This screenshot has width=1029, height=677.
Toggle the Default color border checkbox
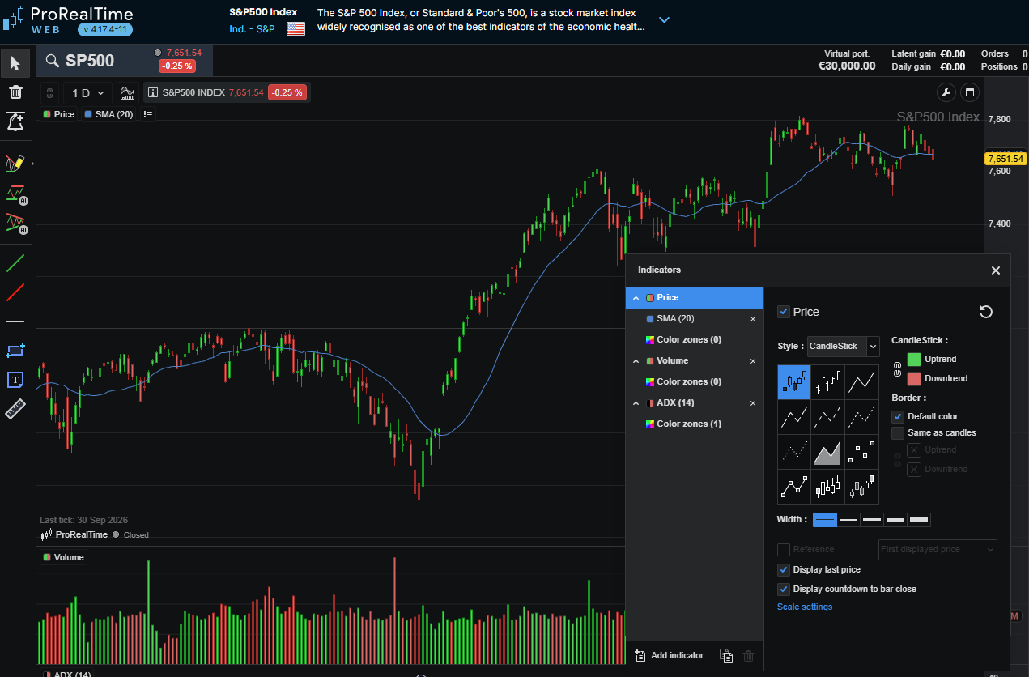[898, 416]
